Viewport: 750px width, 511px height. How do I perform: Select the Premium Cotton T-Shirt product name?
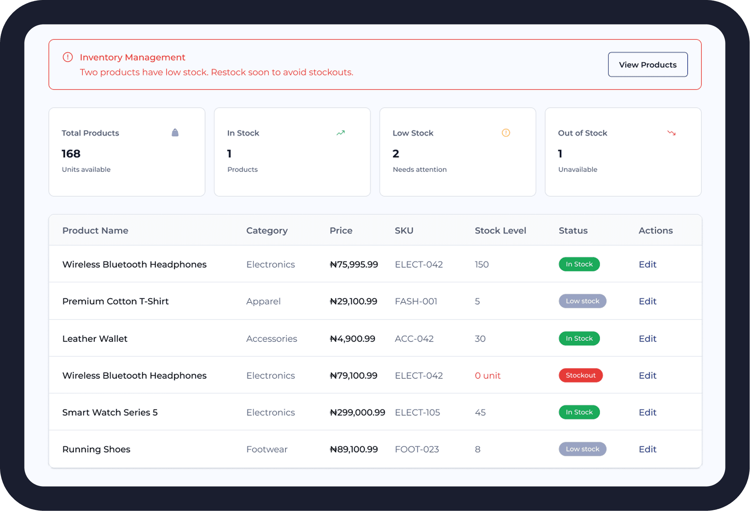point(115,301)
